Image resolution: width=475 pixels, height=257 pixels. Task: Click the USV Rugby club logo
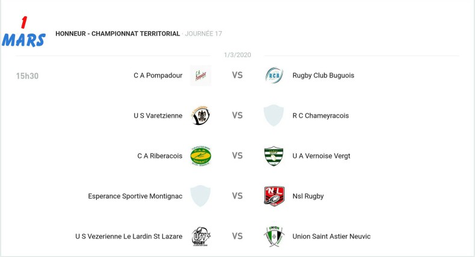[200, 236]
